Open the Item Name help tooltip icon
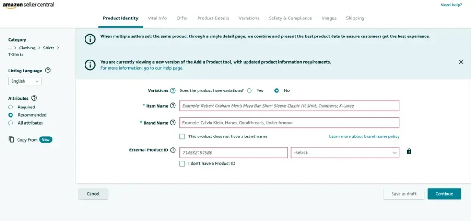 (x=173, y=106)
